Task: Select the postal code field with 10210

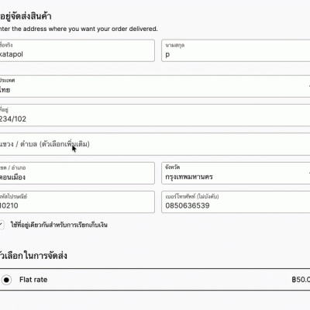Action: [77, 202]
